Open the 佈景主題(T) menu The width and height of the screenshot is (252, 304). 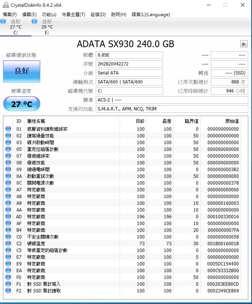pyautogui.click(x=73, y=15)
